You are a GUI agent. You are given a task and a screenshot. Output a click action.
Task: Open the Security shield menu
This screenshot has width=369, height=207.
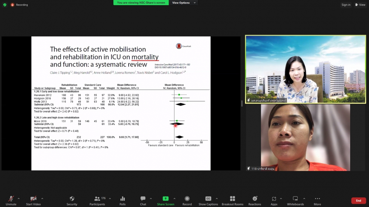coord(72,199)
